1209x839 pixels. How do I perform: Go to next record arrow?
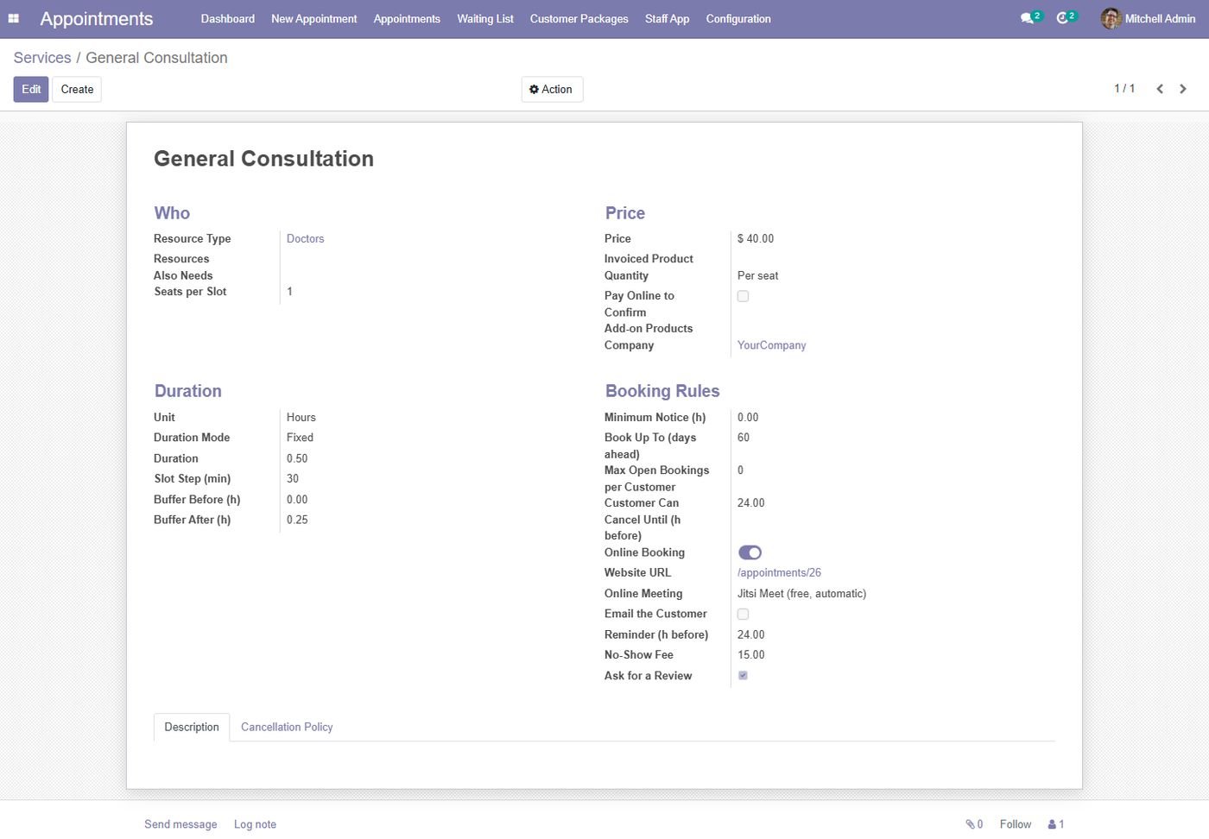(x=1183, y=89)
